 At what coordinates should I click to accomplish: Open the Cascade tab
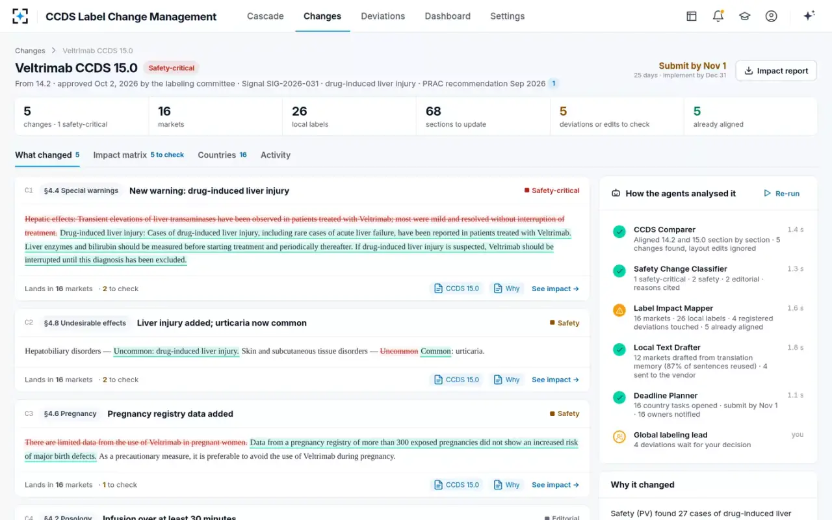click(x=265, y=16)
